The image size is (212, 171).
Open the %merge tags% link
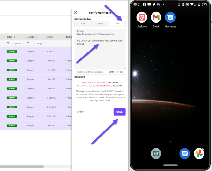pos(97,72)
